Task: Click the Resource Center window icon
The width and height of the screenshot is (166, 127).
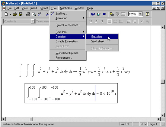Action: click(x=123, y=14)
